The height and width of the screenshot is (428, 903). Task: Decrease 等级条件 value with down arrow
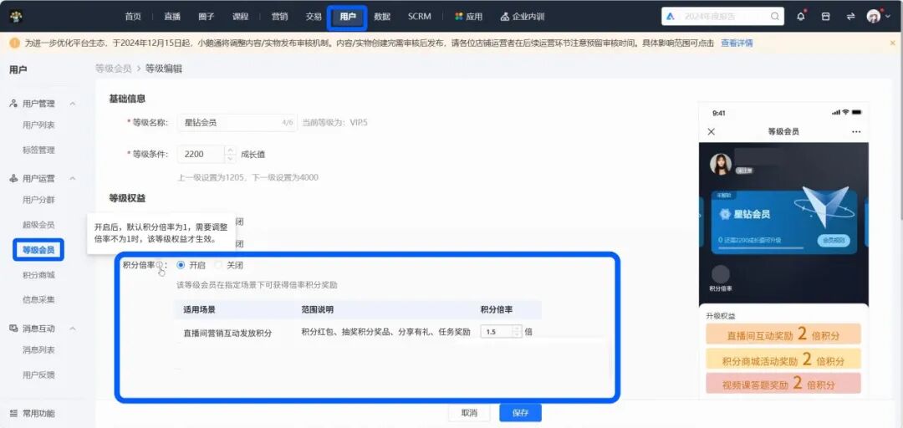point(231,158)
